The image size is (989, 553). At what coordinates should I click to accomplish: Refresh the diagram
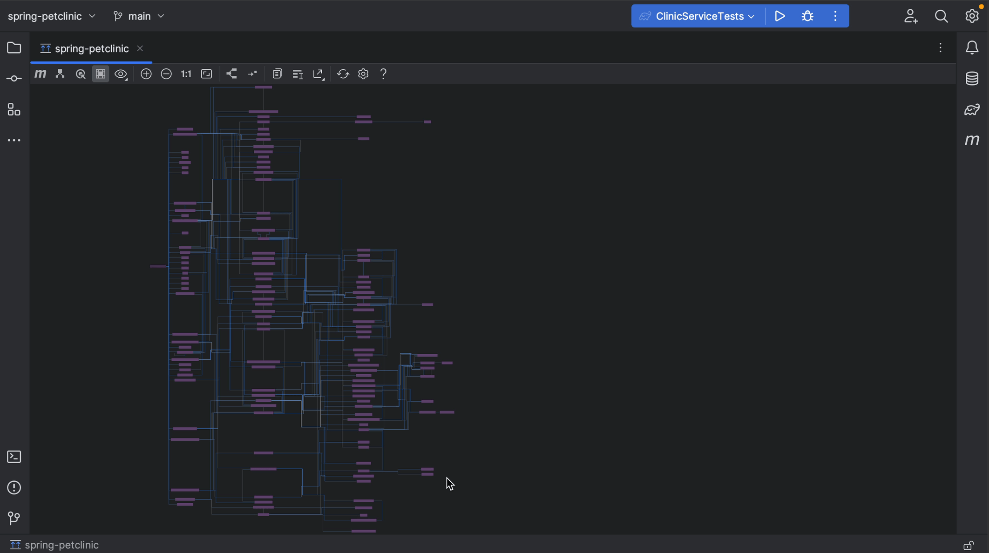(x=343, y=74)
